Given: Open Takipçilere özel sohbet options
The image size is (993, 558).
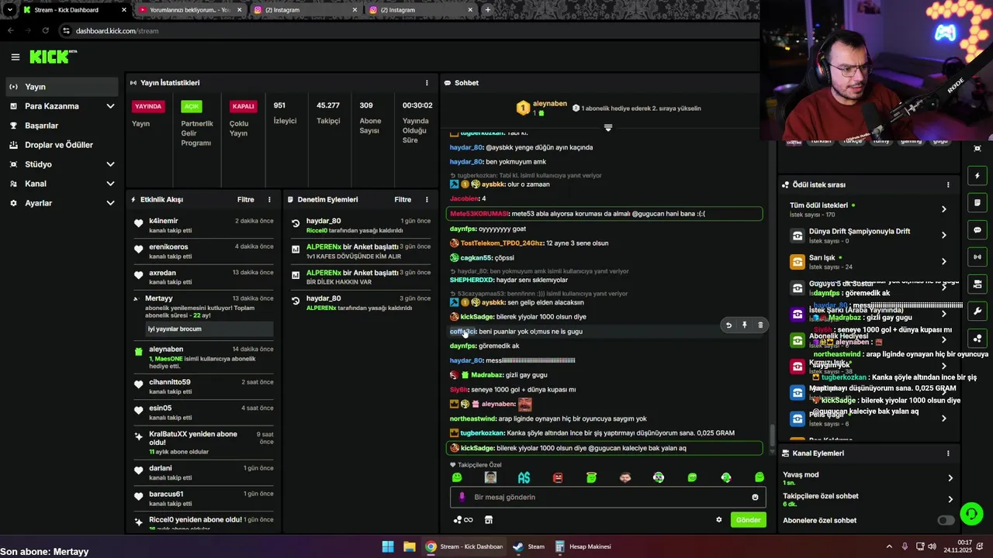Looking at the screenshot, I should click(868, 500).
